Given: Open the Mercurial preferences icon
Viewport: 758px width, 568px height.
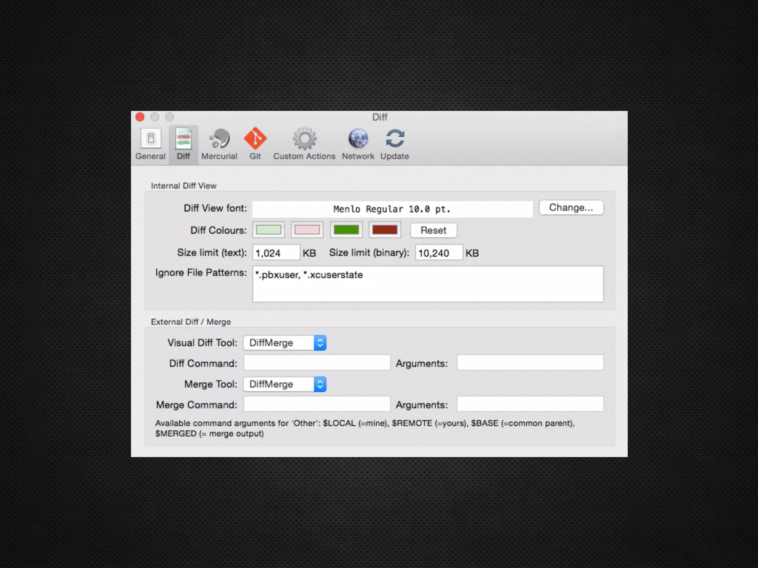Looking at the screenshot, I should click(219, 139).
